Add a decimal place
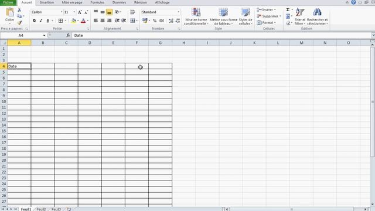The image size is (375, 211). point(171,21)
